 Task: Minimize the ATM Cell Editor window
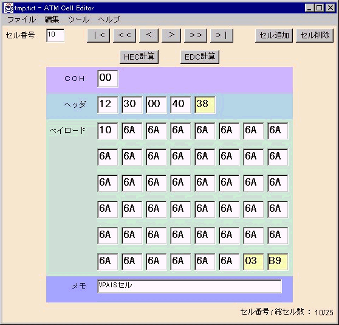tap(309, 8)
